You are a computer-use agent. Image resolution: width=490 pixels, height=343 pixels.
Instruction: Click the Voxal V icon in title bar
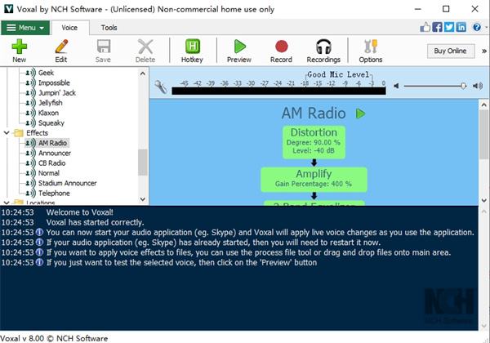point(8,9)
